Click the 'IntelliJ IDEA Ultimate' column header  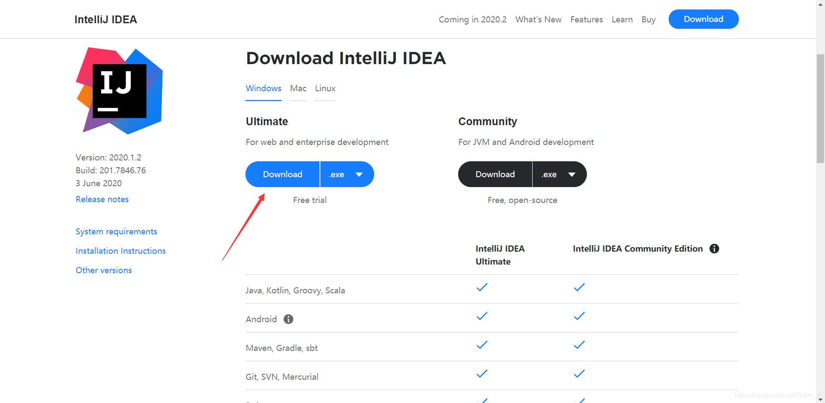coord(500,255)
